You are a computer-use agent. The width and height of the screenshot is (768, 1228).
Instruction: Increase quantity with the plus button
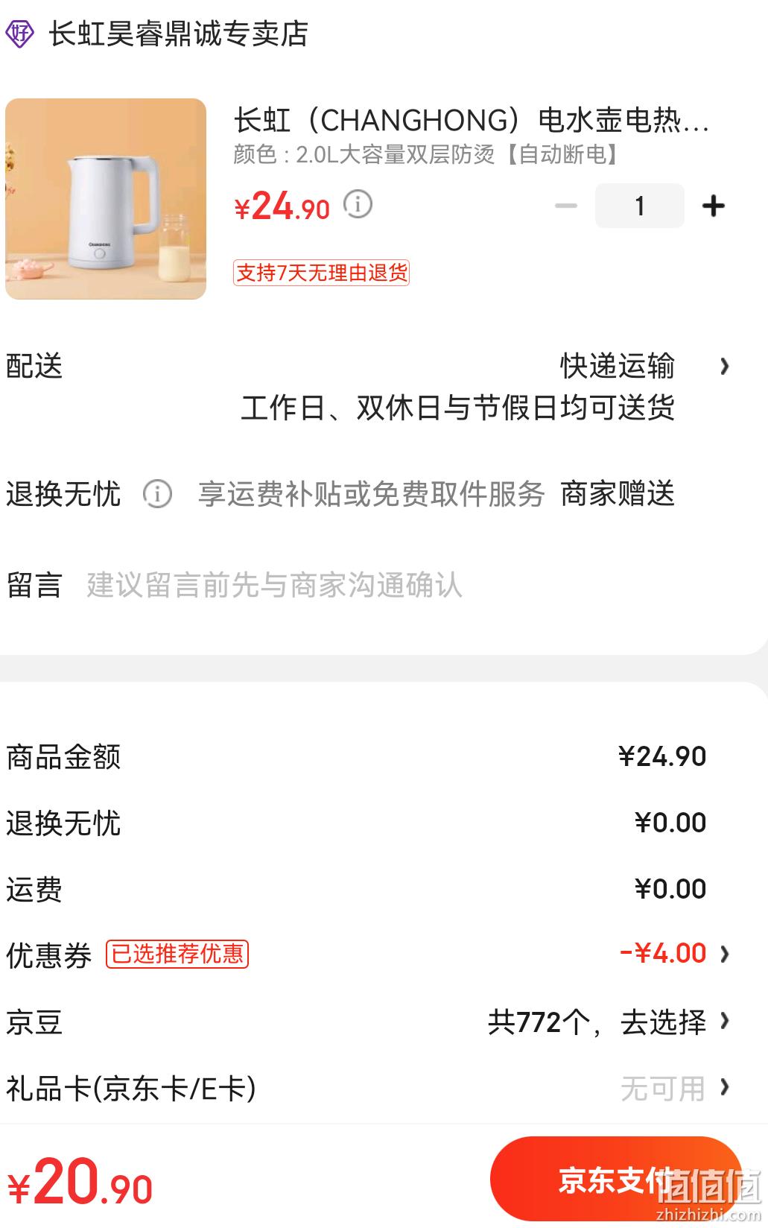[x=713, y=206]
